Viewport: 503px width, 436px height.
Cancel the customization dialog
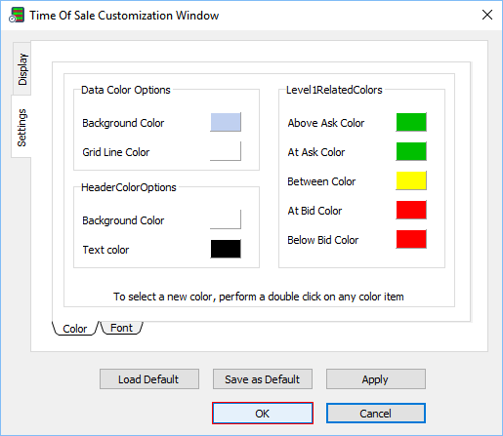(376, 414)
